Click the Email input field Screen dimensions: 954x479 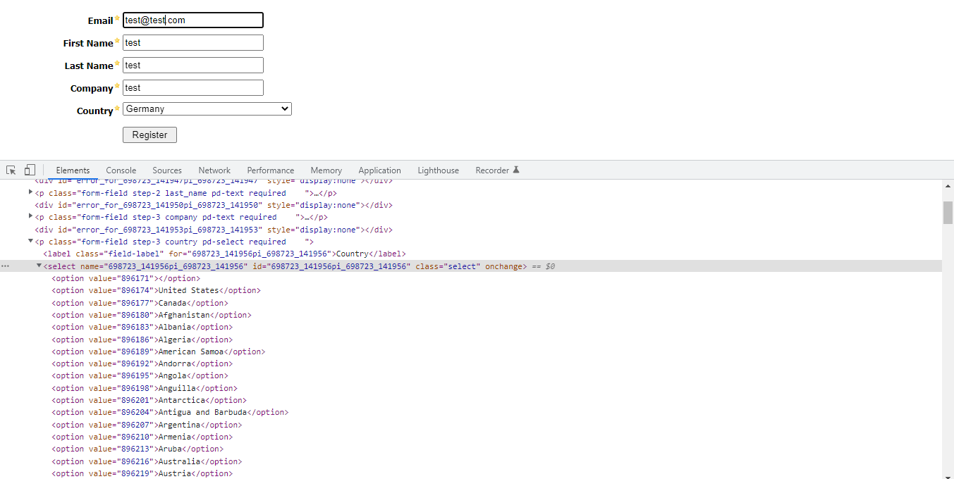click(x=192, y=20)
